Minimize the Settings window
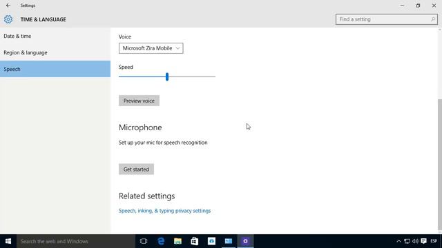 pos(402,6)
